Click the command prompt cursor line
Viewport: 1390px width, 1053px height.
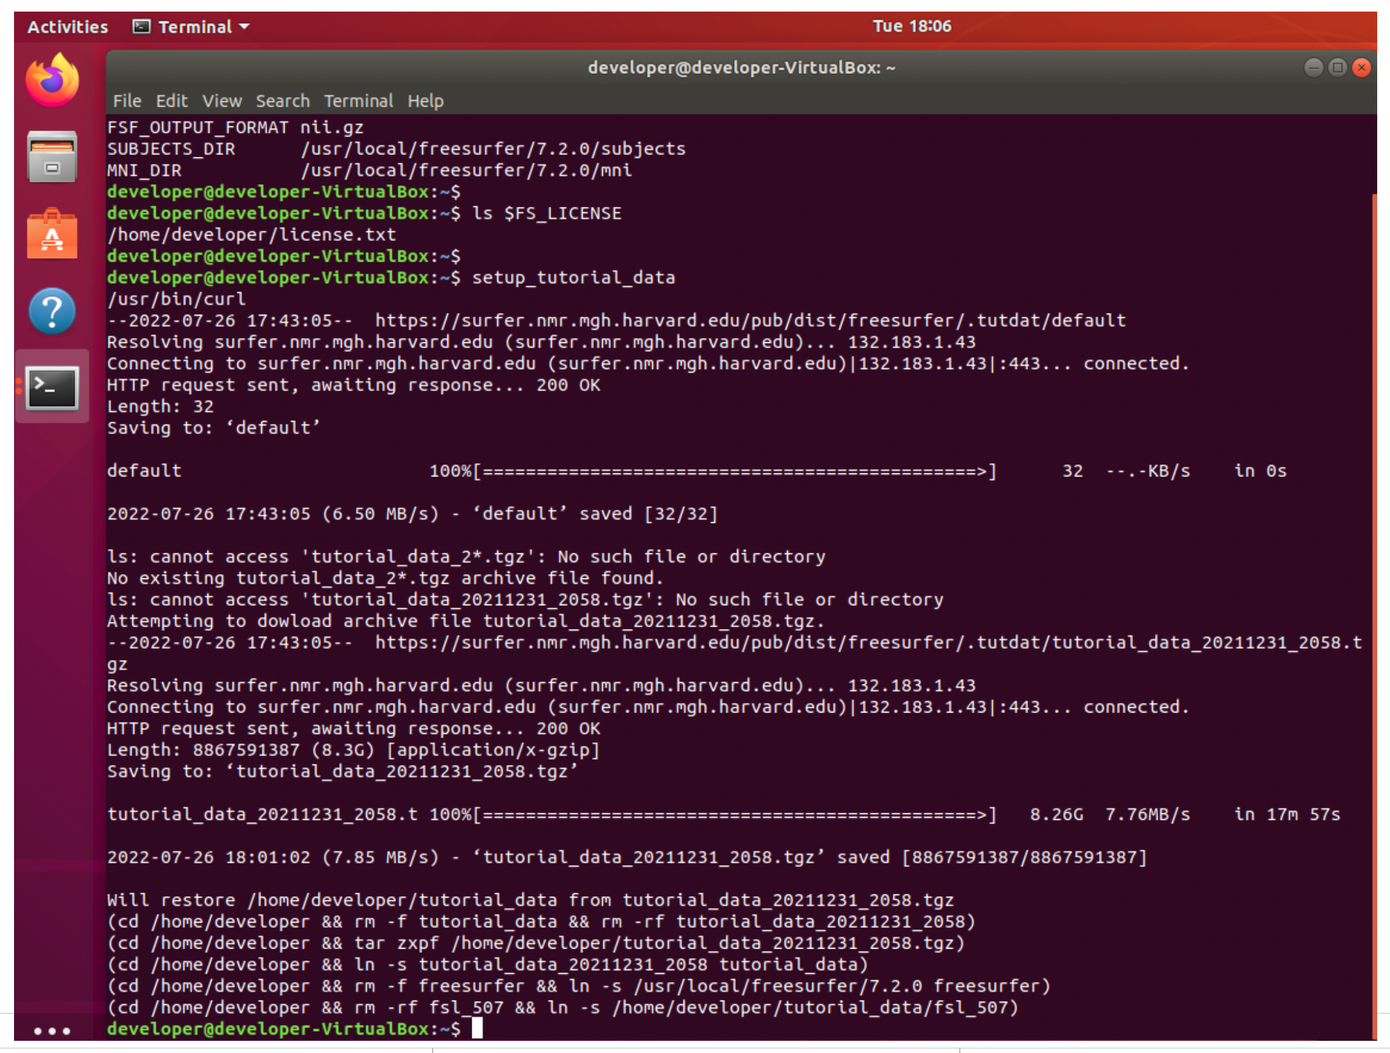(x=477, y=1029)
